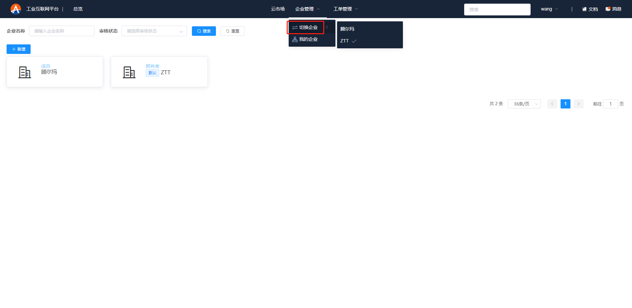Open 云市场 in top navigation
Viewport: 632px width, 308px height.
[277, 9]
